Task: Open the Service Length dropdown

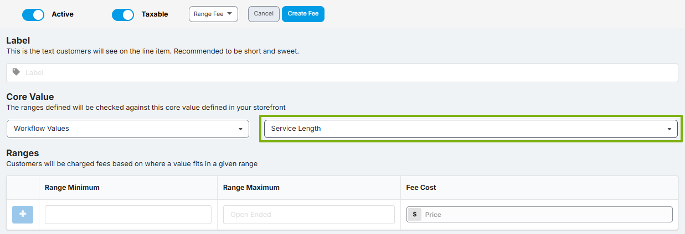Action: click(471, 129)
